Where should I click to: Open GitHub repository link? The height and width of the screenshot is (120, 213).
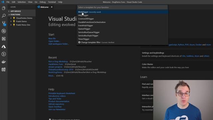[x=56, y=104]
